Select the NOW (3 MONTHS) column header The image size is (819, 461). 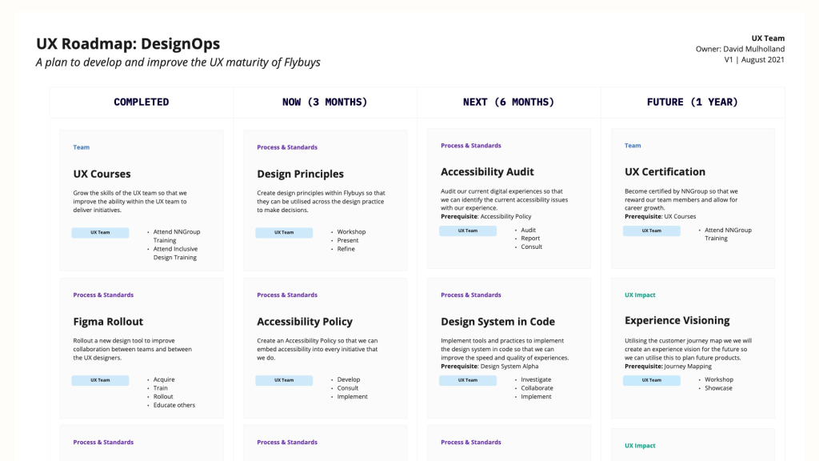point(325,102)
